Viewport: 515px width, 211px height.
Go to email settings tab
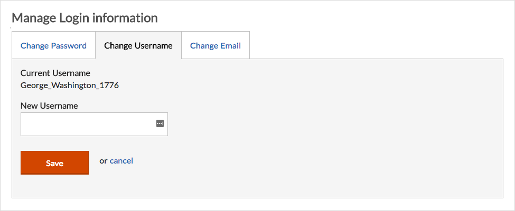216,45
